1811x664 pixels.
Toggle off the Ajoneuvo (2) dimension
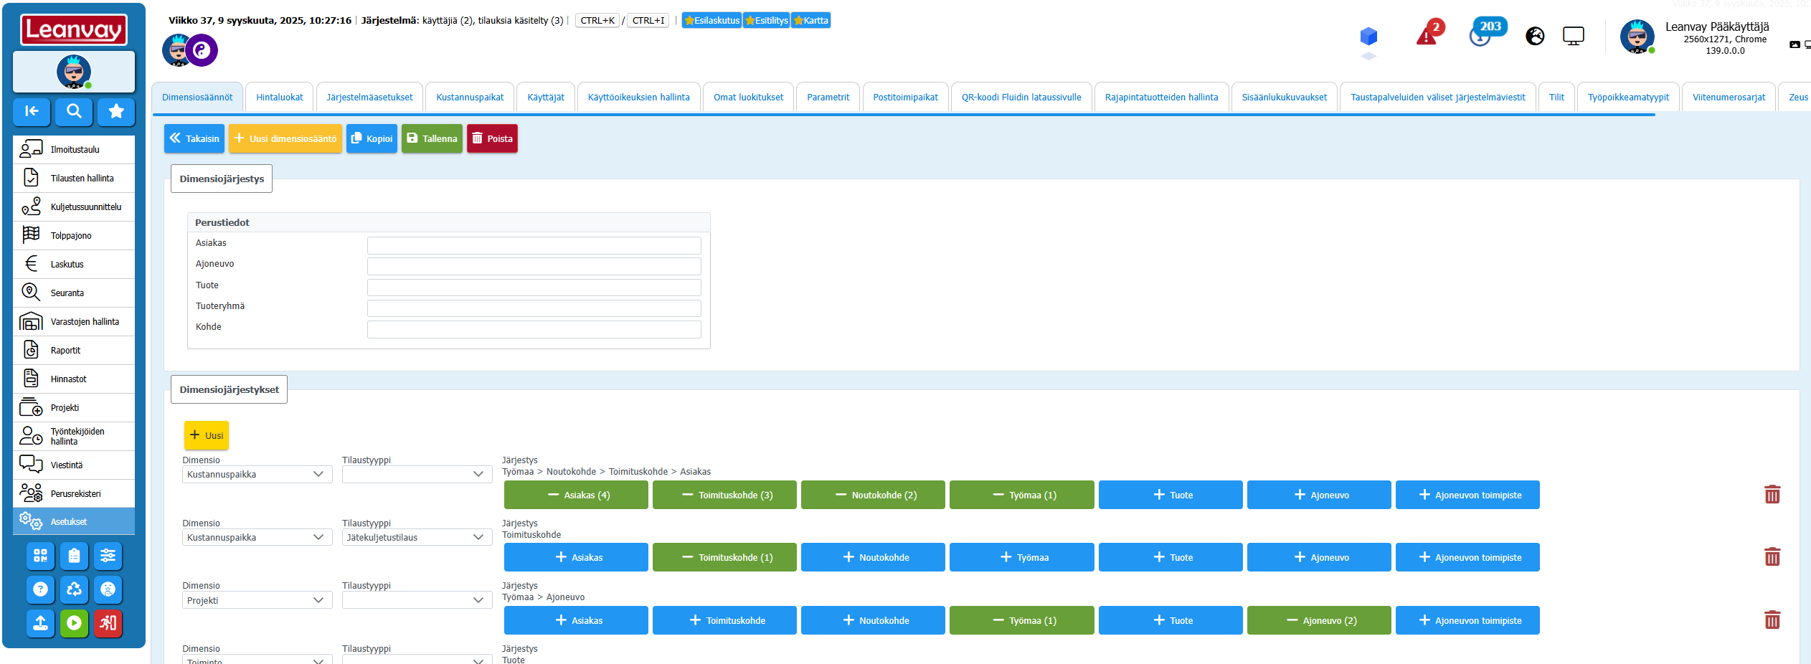(x=1319, y=621)
